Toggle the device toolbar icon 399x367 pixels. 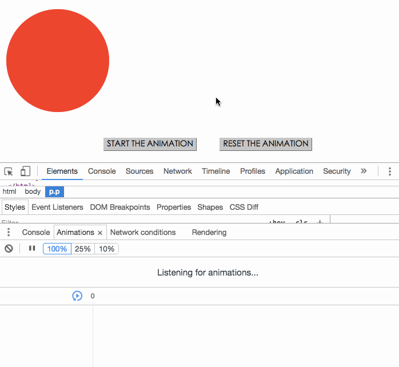coord(25,171)
